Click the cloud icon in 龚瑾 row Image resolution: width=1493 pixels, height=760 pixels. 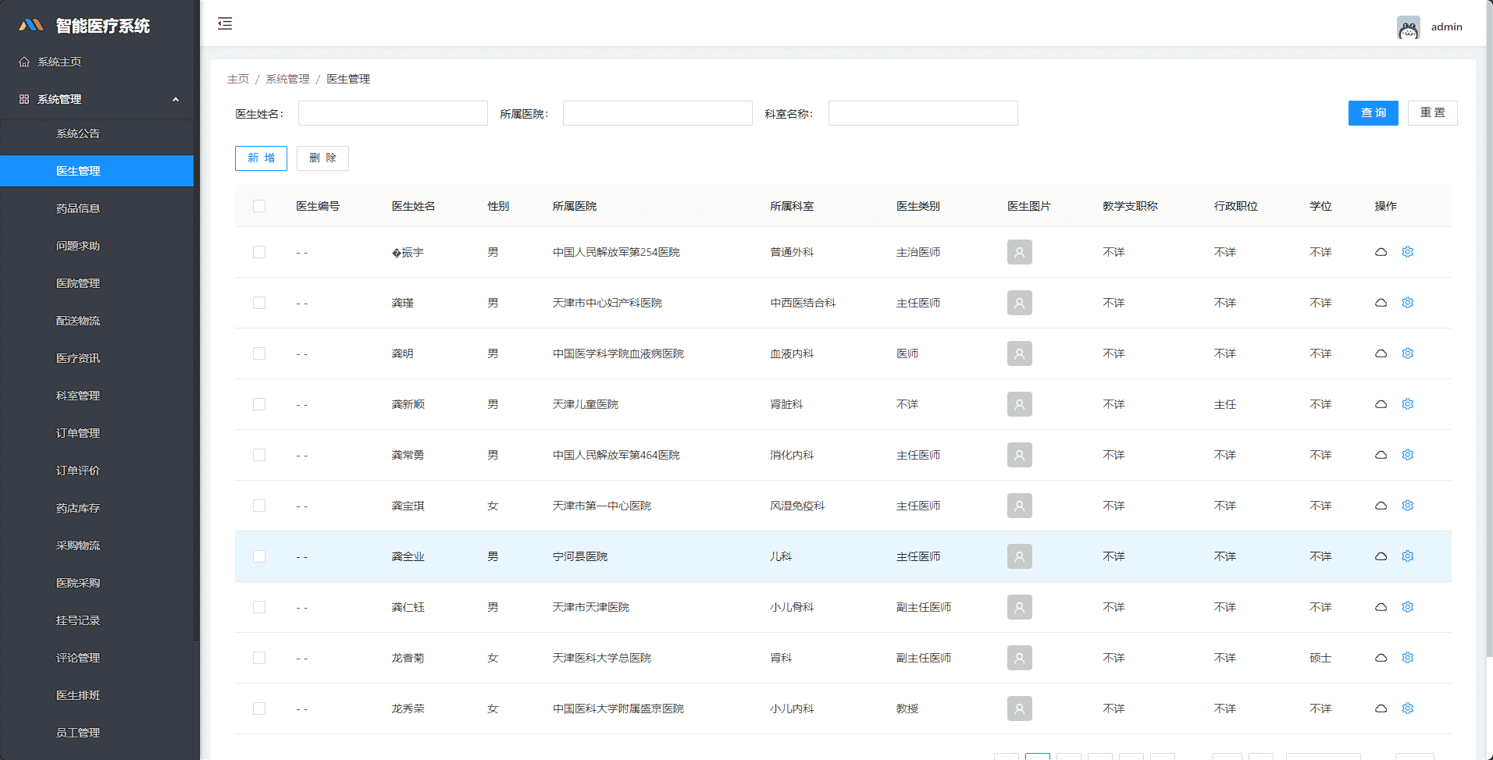[x=1381, y=303]
